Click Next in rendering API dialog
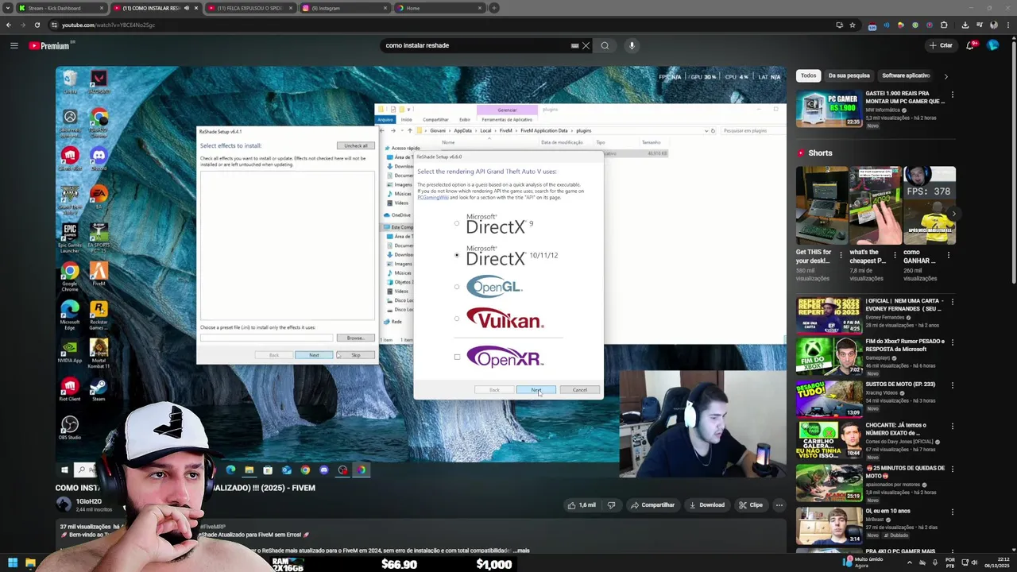The image size is (1017, 572). [536, 390]
